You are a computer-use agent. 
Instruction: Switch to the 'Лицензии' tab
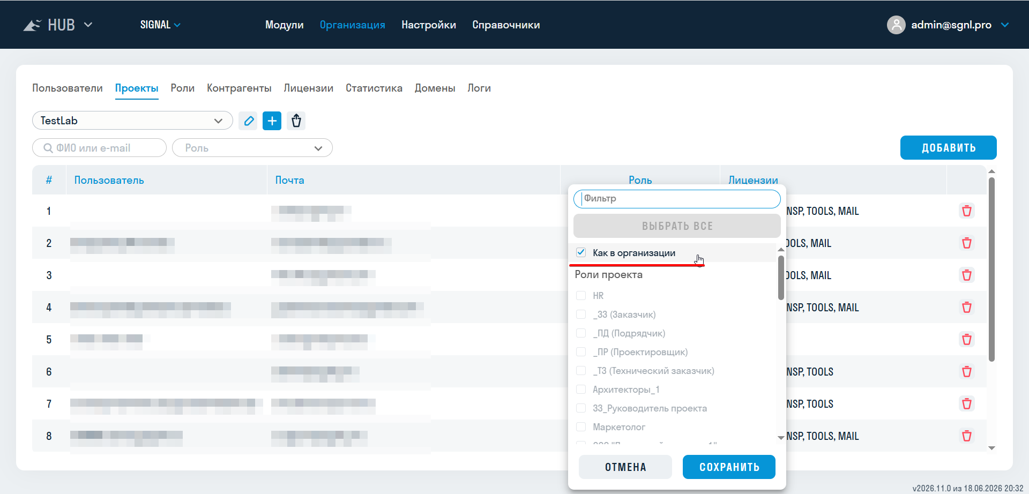(309, 88)
